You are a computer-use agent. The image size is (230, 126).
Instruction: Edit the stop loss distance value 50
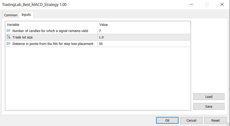[144, 44]
